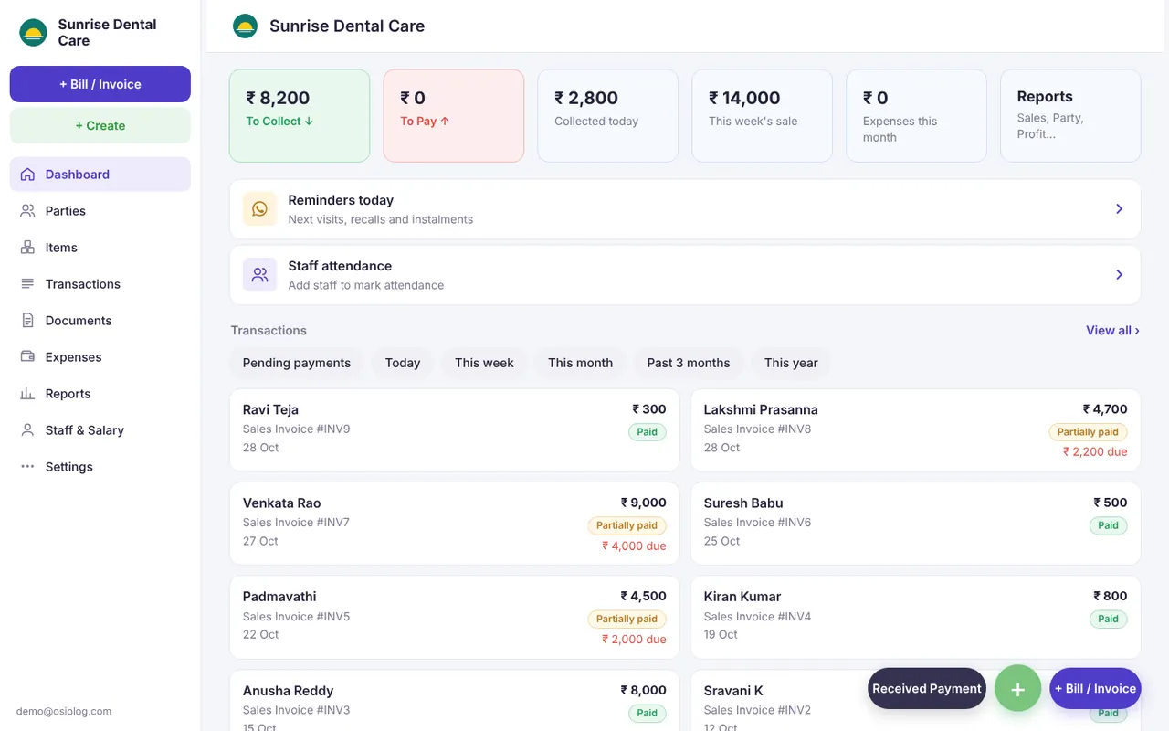Click the sidebar + Bill / Invoice button

[100, 84]
